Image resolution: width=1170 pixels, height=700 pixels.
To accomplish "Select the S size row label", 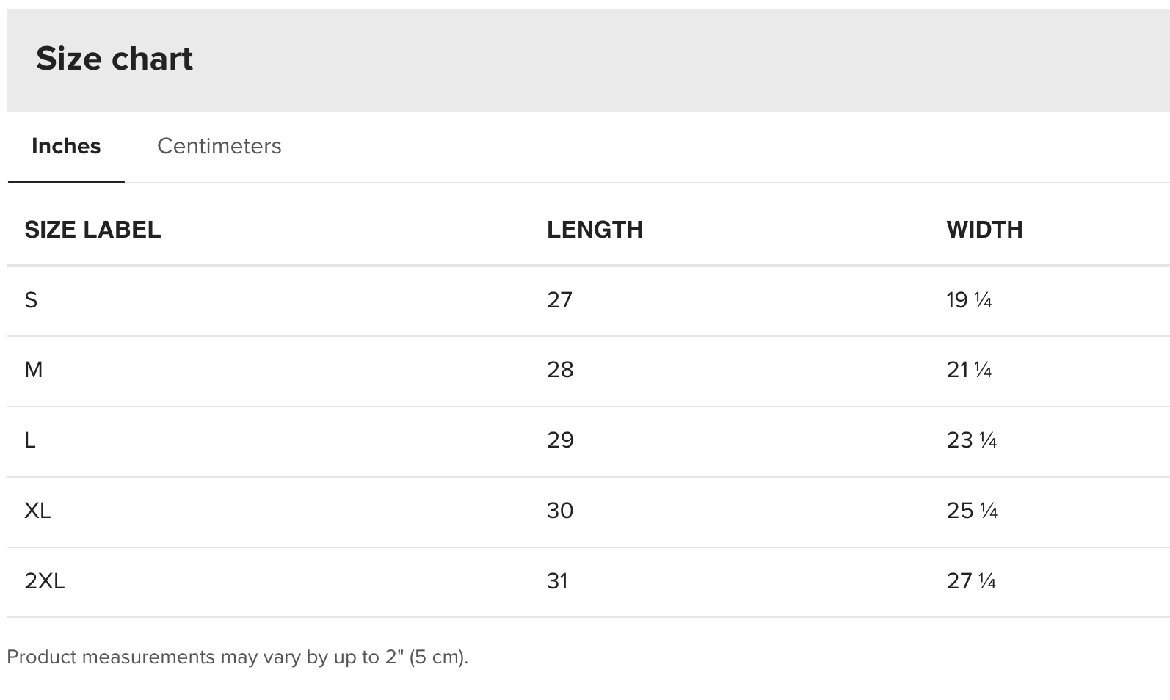I will click(x=31, y=300).
